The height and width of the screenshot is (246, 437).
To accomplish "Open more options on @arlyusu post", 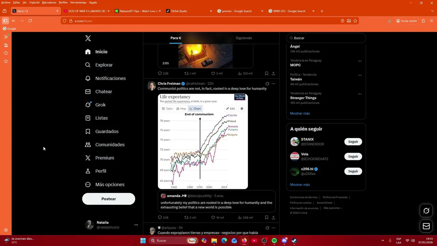I will click(273, 228).
